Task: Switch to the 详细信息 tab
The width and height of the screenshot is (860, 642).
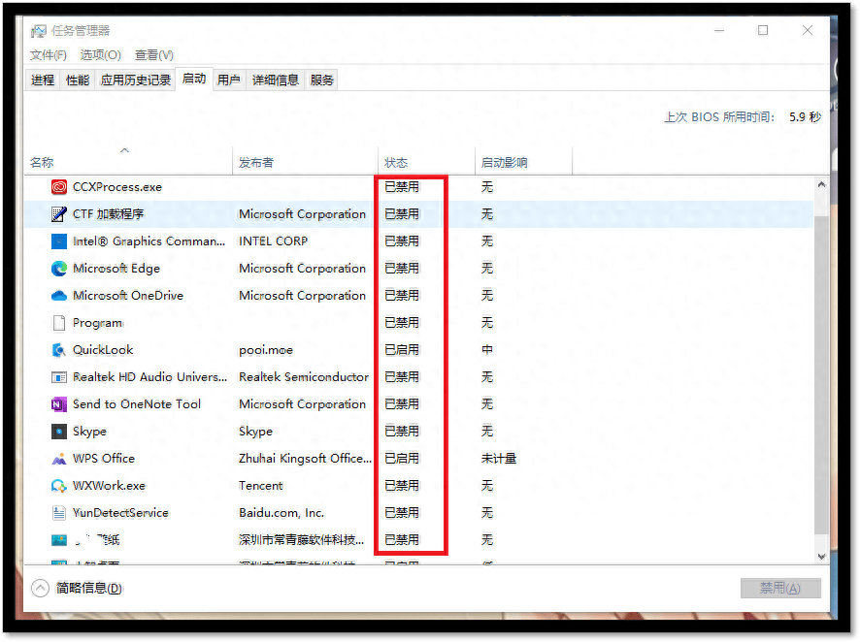Action: point(276,80)
